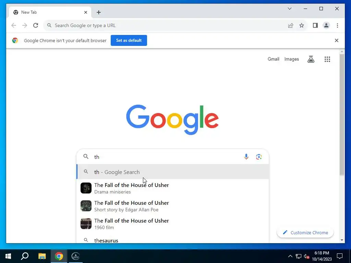The width and height of the screenshot is (351, 263).
Task: Open the Google apps grid
Action: 327,59
